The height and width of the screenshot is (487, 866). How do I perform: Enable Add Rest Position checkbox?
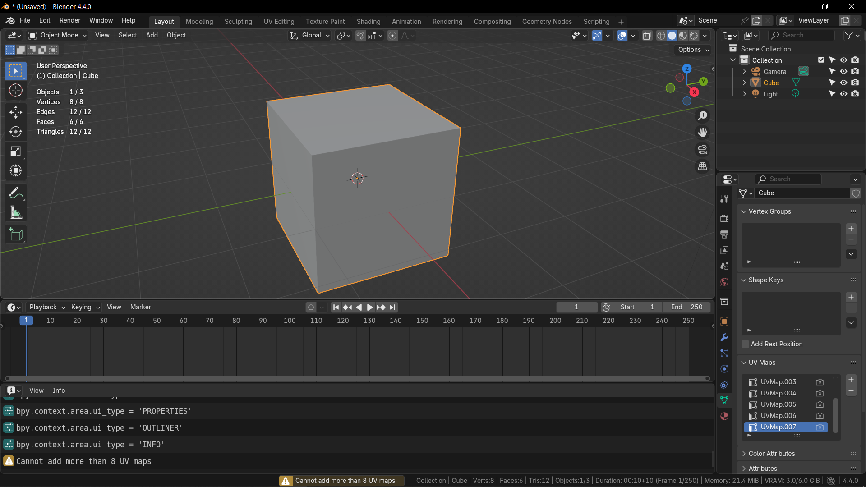(746, 344)
